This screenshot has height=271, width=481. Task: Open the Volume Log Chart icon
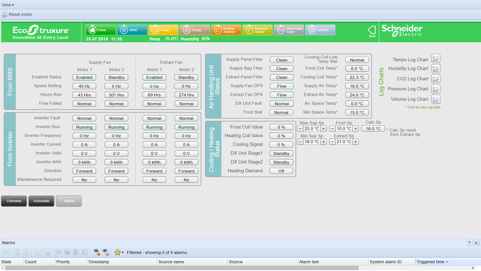pos(436,99)
